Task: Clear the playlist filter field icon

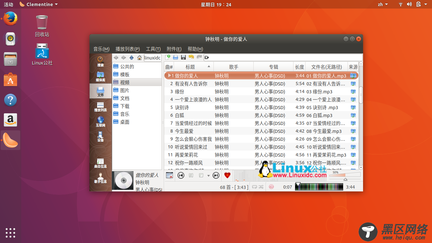Action: 207,58
